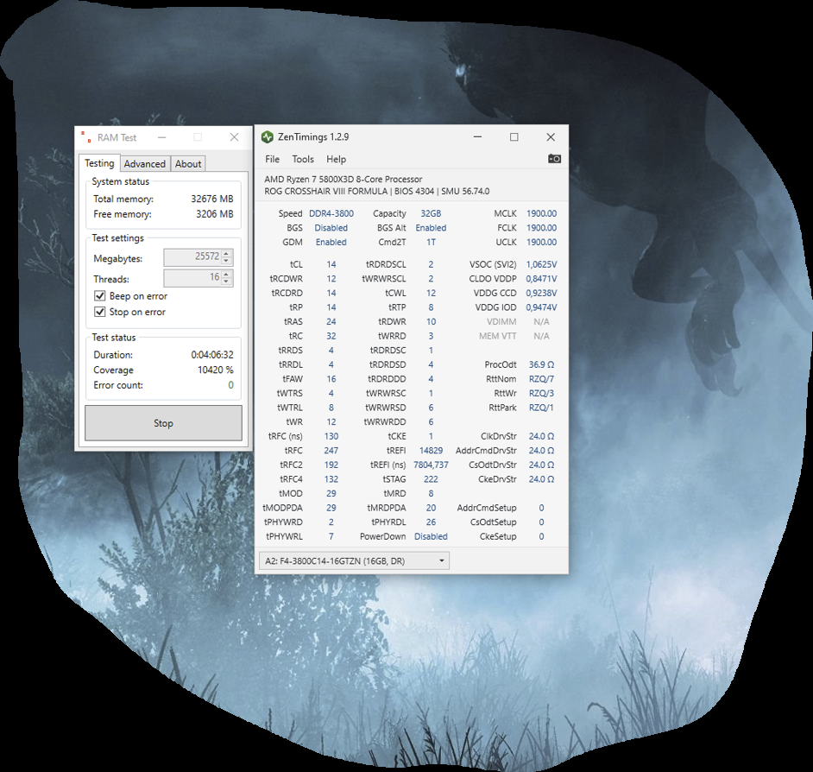Click the tRFC4 132 value
The image size is (813, 772).
331,479
